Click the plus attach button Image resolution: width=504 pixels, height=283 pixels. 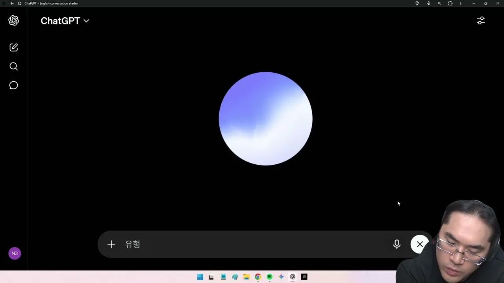(x=111, y=244)
